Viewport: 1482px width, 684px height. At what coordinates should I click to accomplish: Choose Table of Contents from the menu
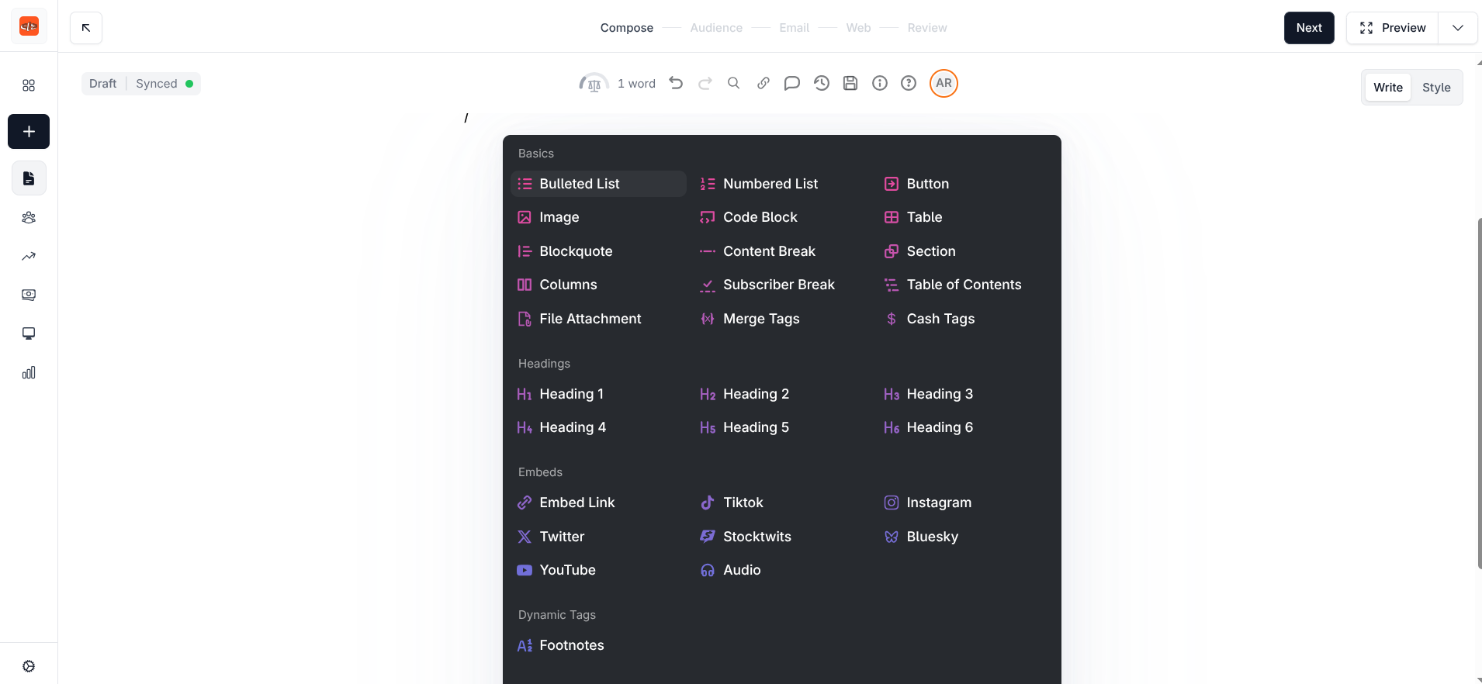coord(963,285)
